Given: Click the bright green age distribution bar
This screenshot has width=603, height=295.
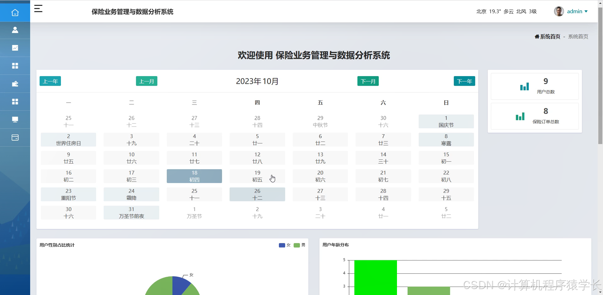Looking at the screenshot, I should click(376, 277).
